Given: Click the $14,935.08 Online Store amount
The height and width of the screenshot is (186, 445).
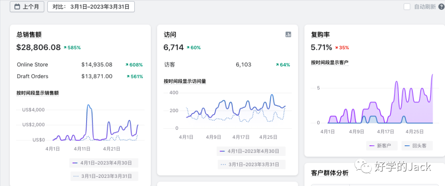Looking at the screenshot, I should (x=97, y=65).
